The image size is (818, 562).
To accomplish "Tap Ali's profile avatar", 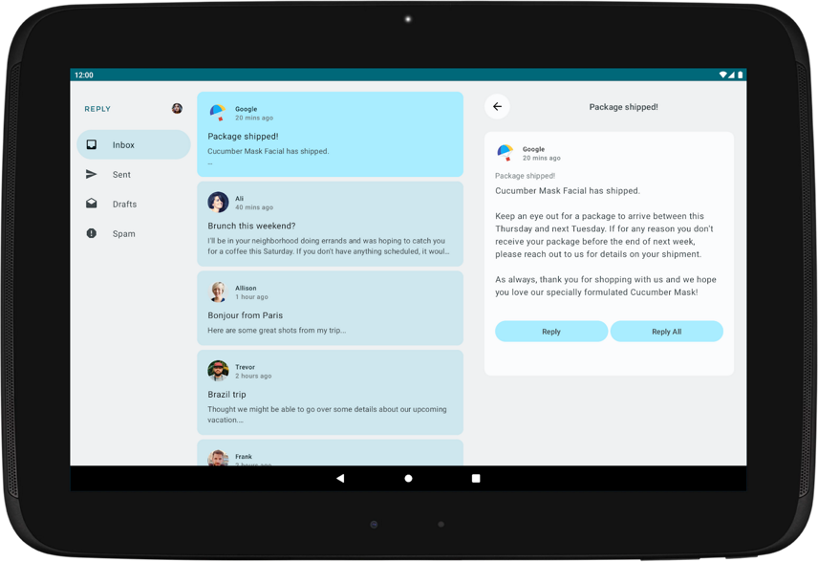I will (x=218, y=202).
